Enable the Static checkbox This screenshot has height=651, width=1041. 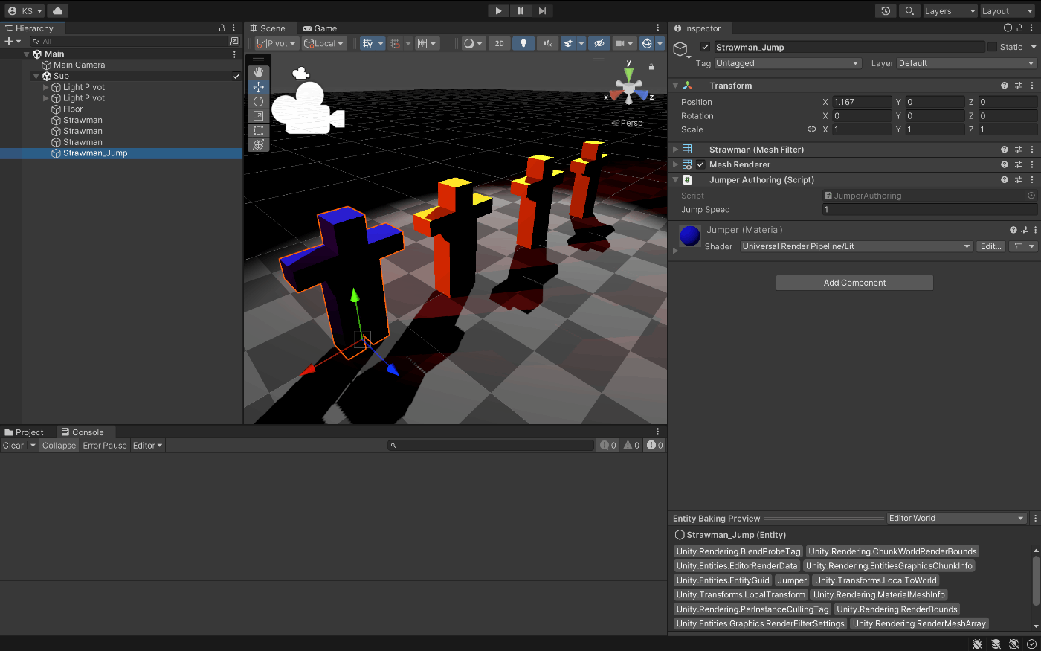click(x=992, y=47)
